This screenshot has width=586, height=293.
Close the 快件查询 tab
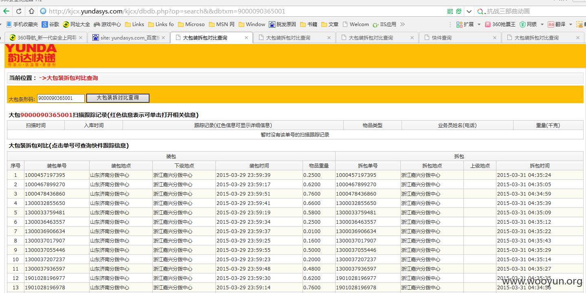pos(495,38)
